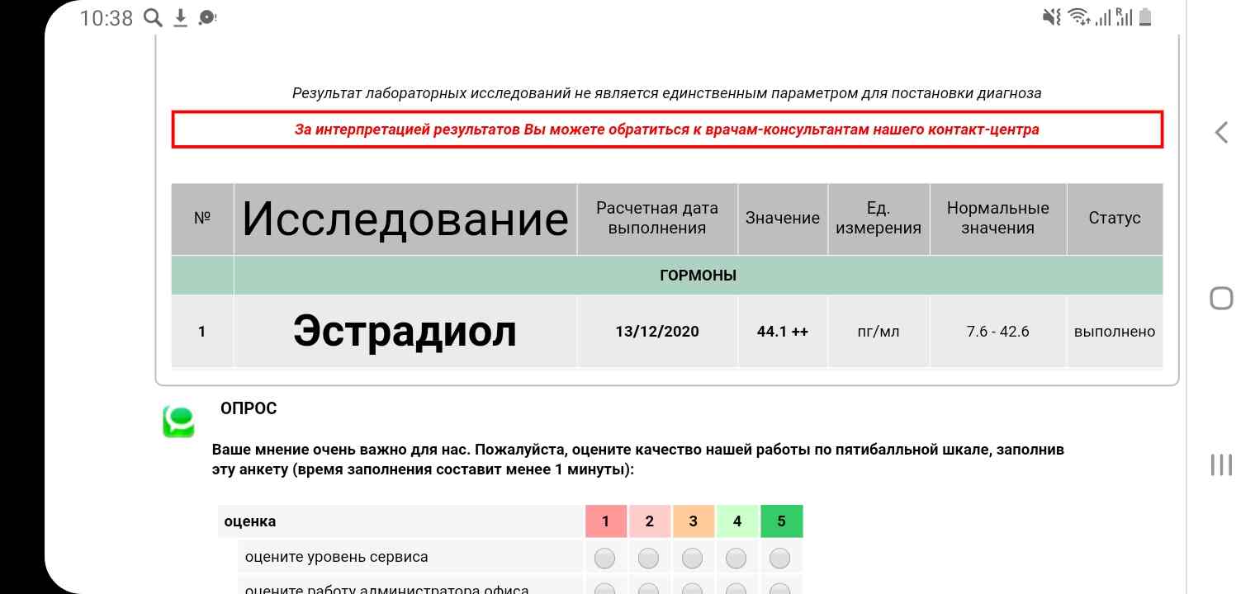Tap the green survey chat icon
Viewport: 1255px width, 594px height.
pos(178,422)
